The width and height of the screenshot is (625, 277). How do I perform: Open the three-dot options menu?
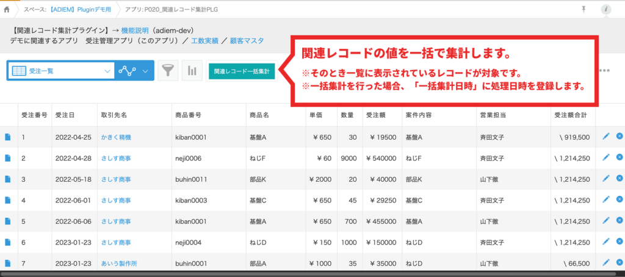[x=604, y=71]
